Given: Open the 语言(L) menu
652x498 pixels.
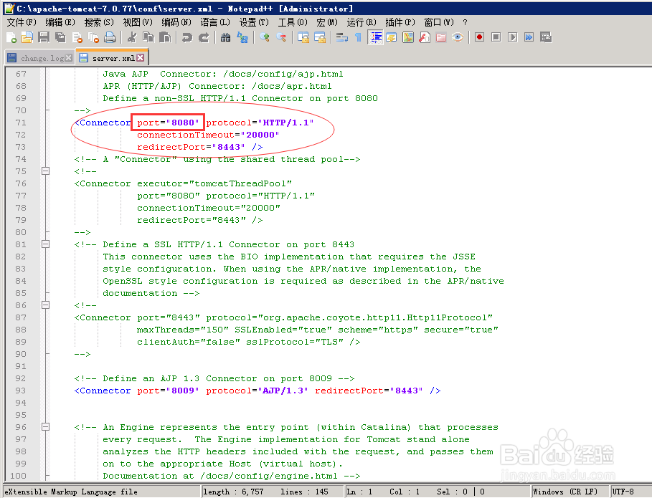Looking at the screenshot, I should (x=215, y=22).
